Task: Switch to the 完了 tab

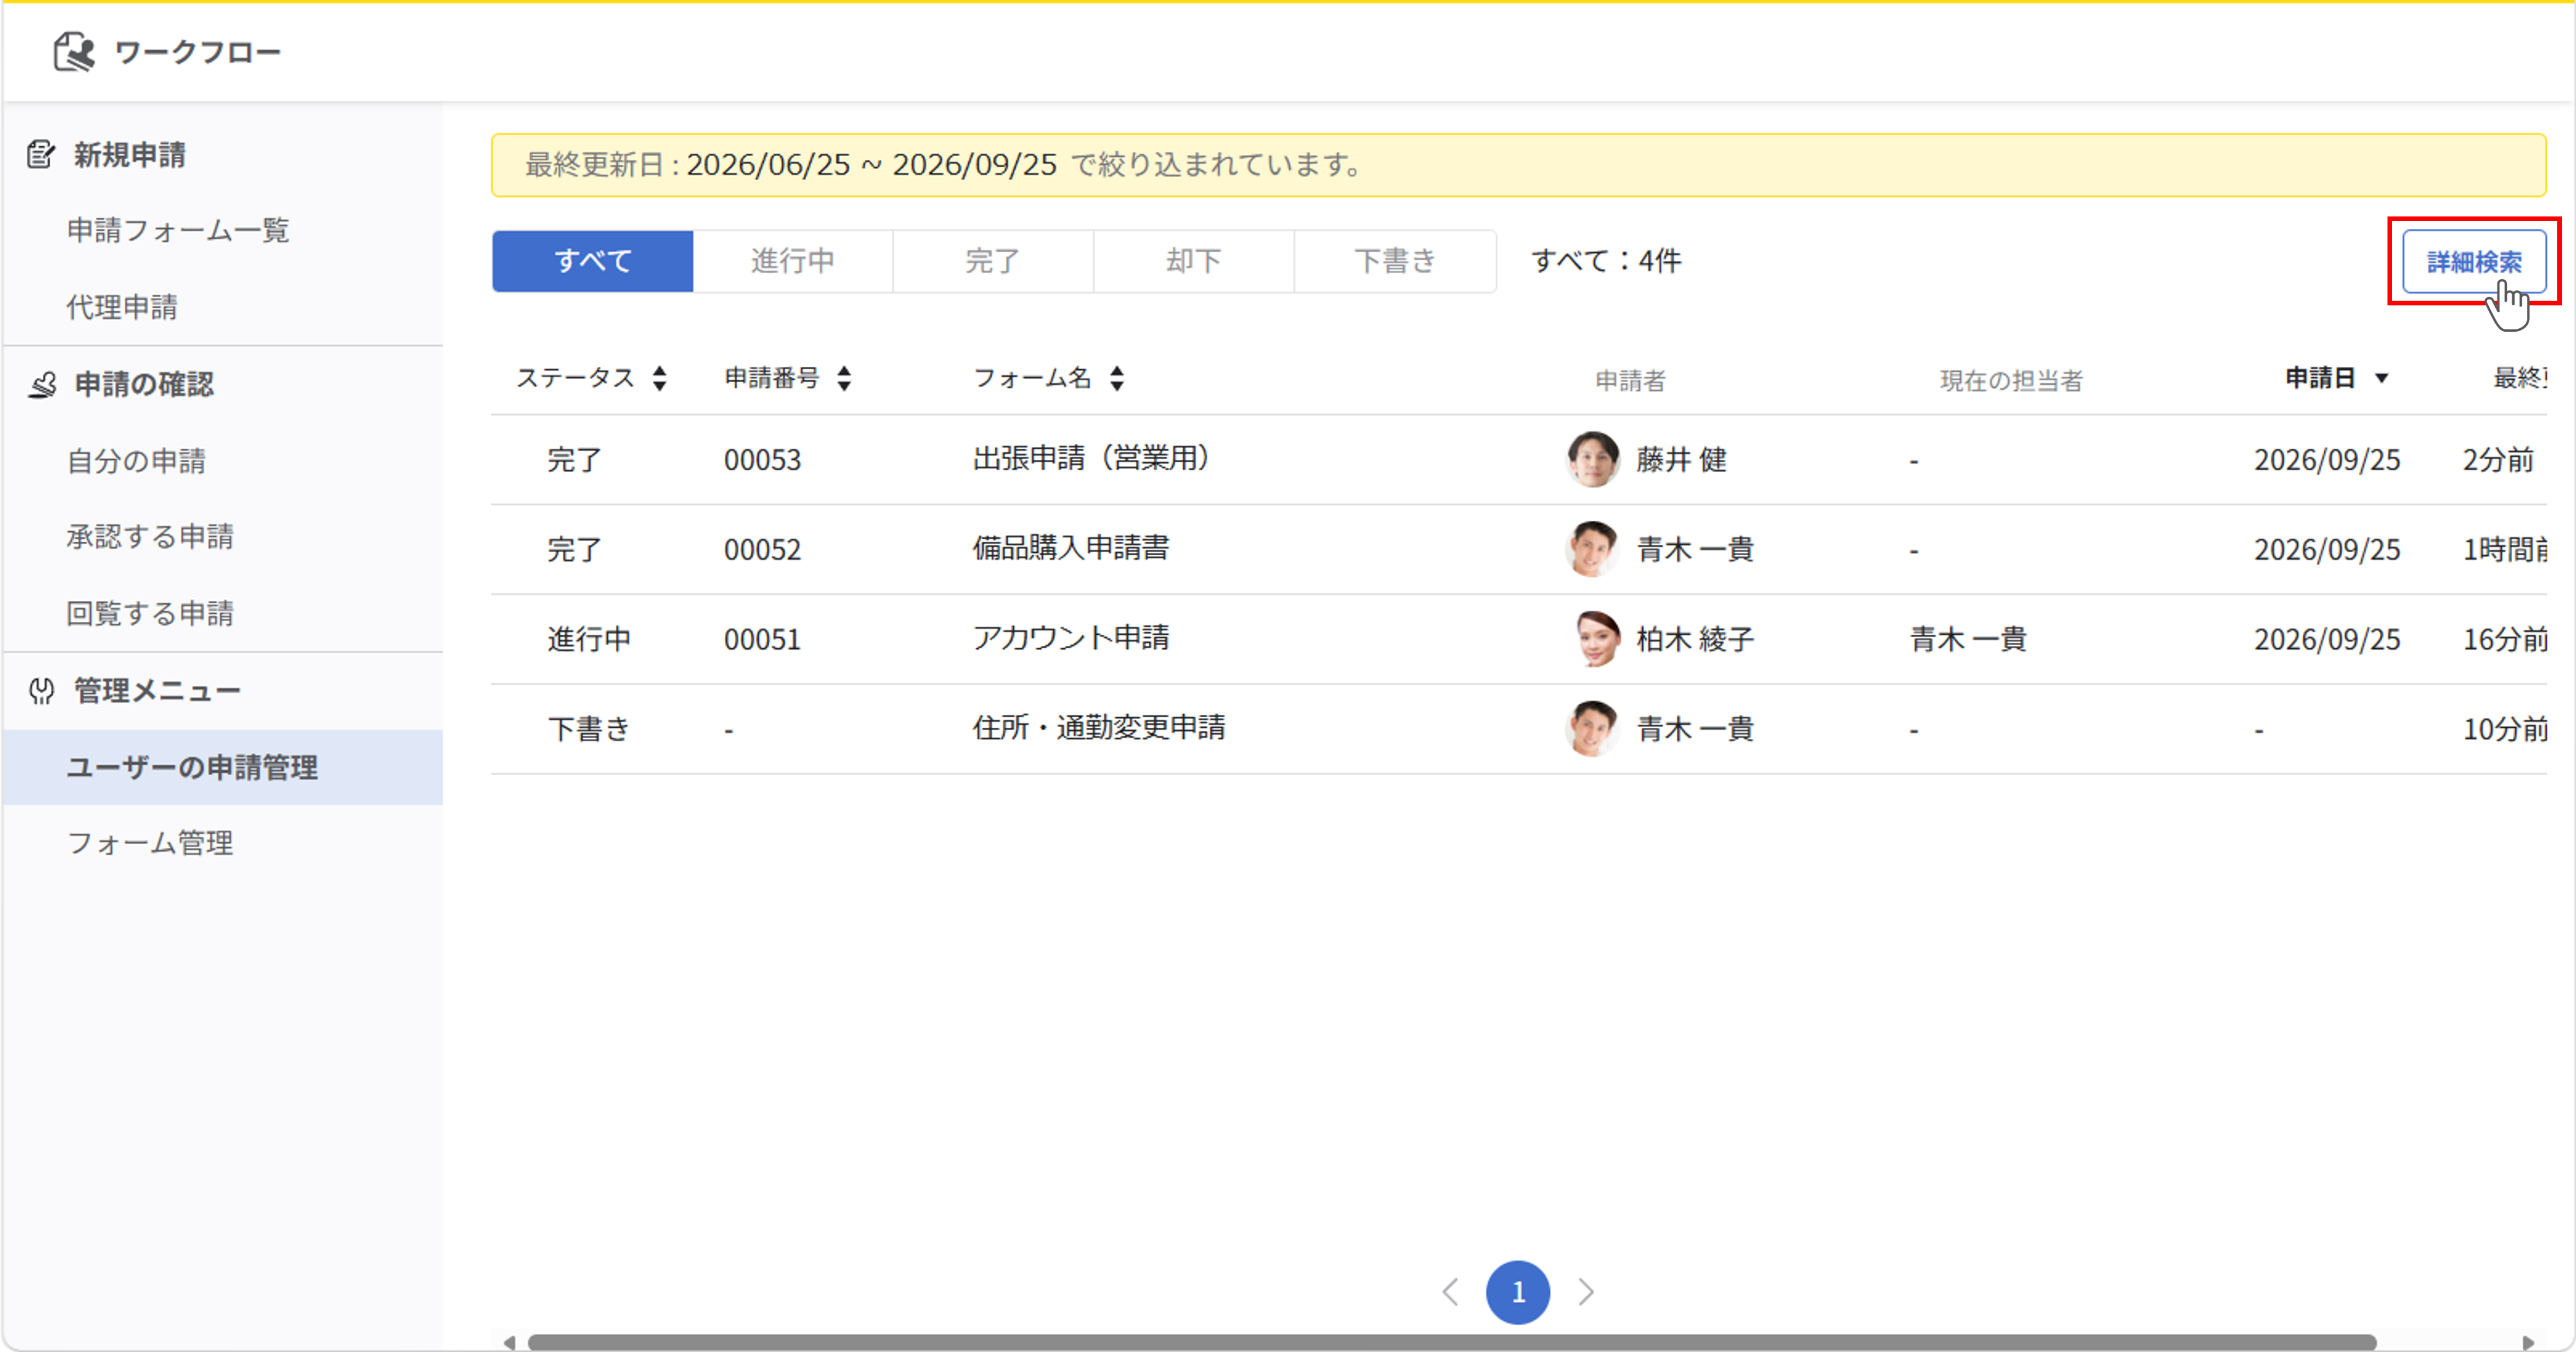Action: pos(993,262)
